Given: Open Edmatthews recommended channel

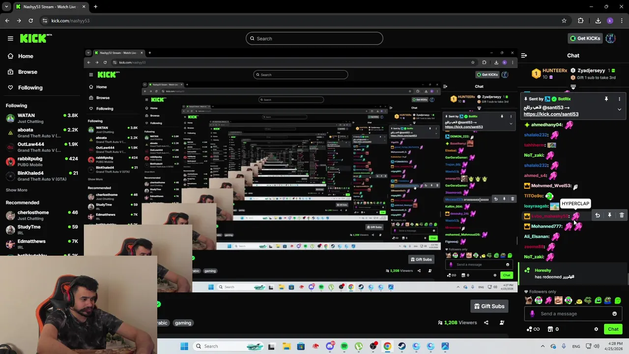Looking at the screenshot, I should (42, 244).
